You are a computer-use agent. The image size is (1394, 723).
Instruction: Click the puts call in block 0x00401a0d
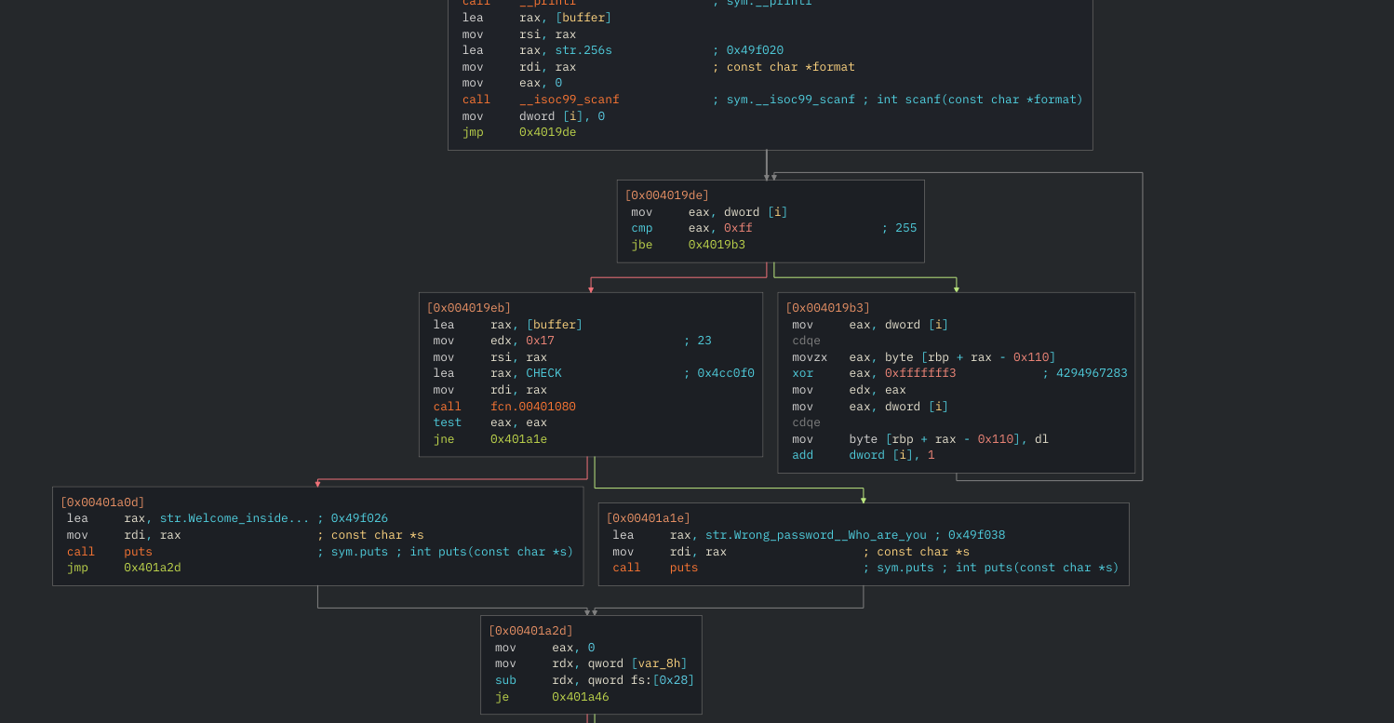137,551
